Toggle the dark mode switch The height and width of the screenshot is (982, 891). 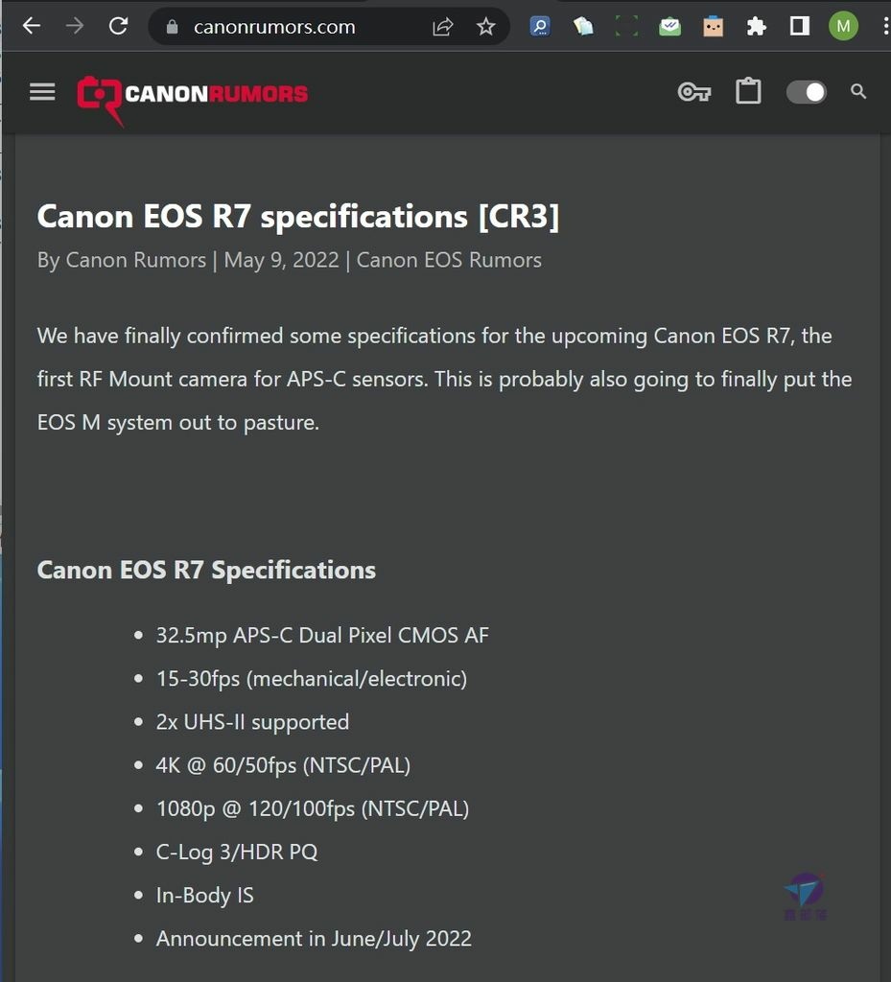coord(807,93)
